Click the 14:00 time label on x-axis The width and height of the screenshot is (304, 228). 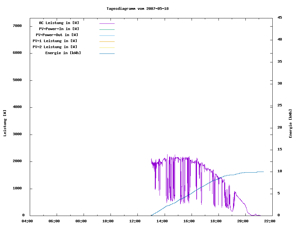[x=162, y=221]
